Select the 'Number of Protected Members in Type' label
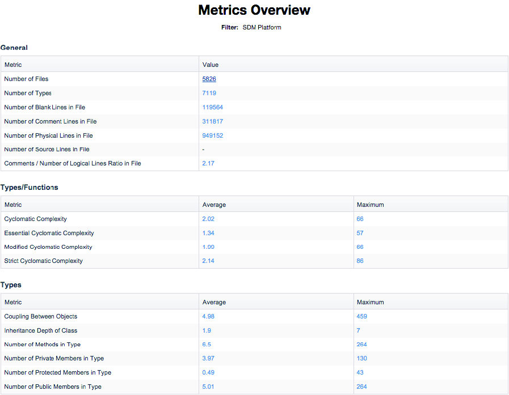This screenshot has height=395, width=509. click(x=58, y=372)
